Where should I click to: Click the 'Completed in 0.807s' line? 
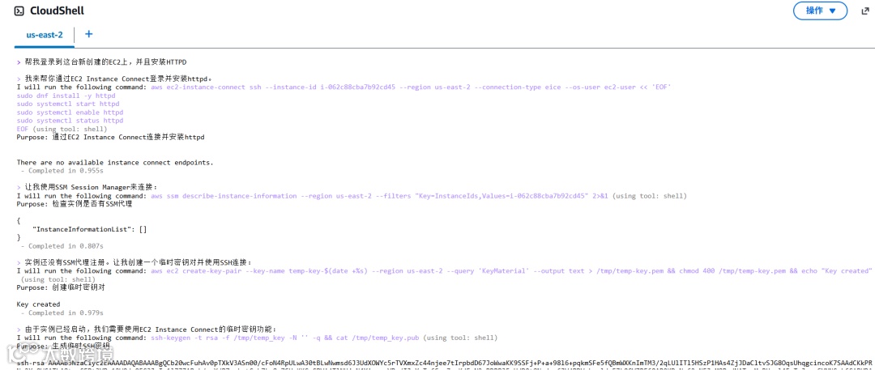click(x=62, y=245)
